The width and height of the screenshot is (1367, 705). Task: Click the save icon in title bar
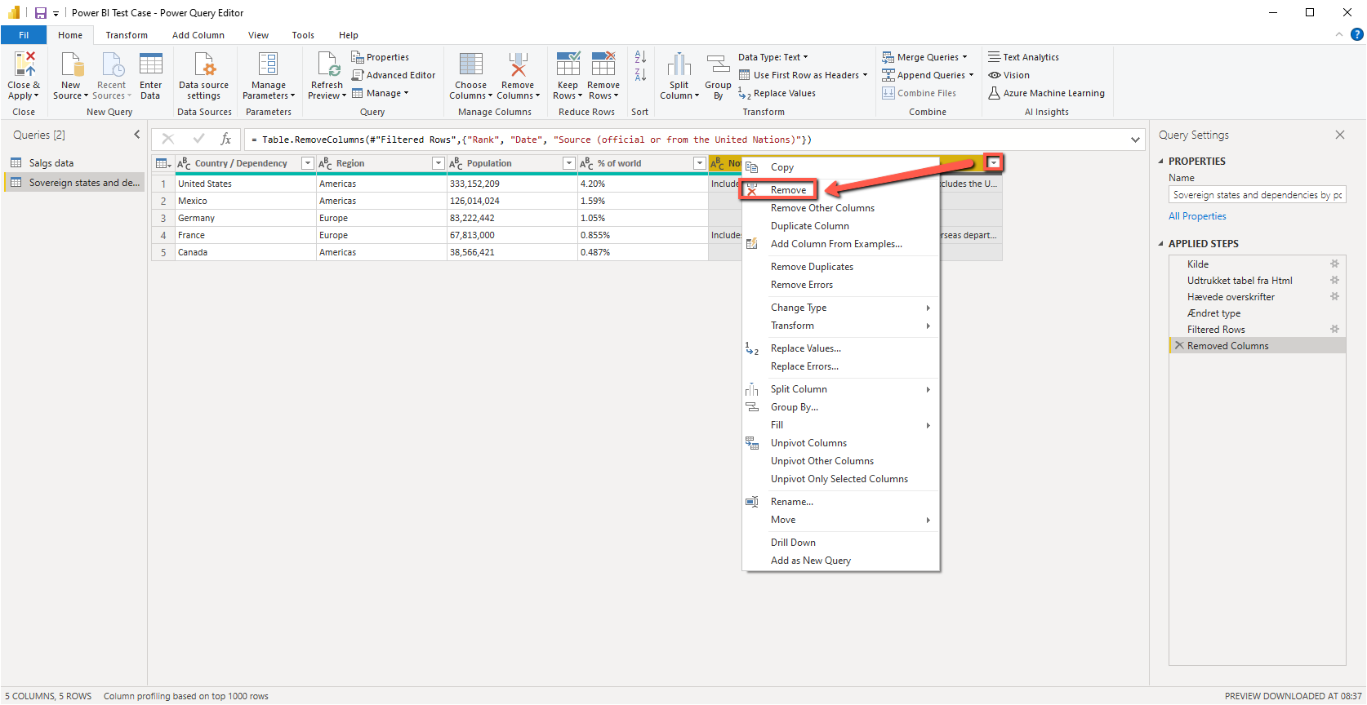pos(41,13)
